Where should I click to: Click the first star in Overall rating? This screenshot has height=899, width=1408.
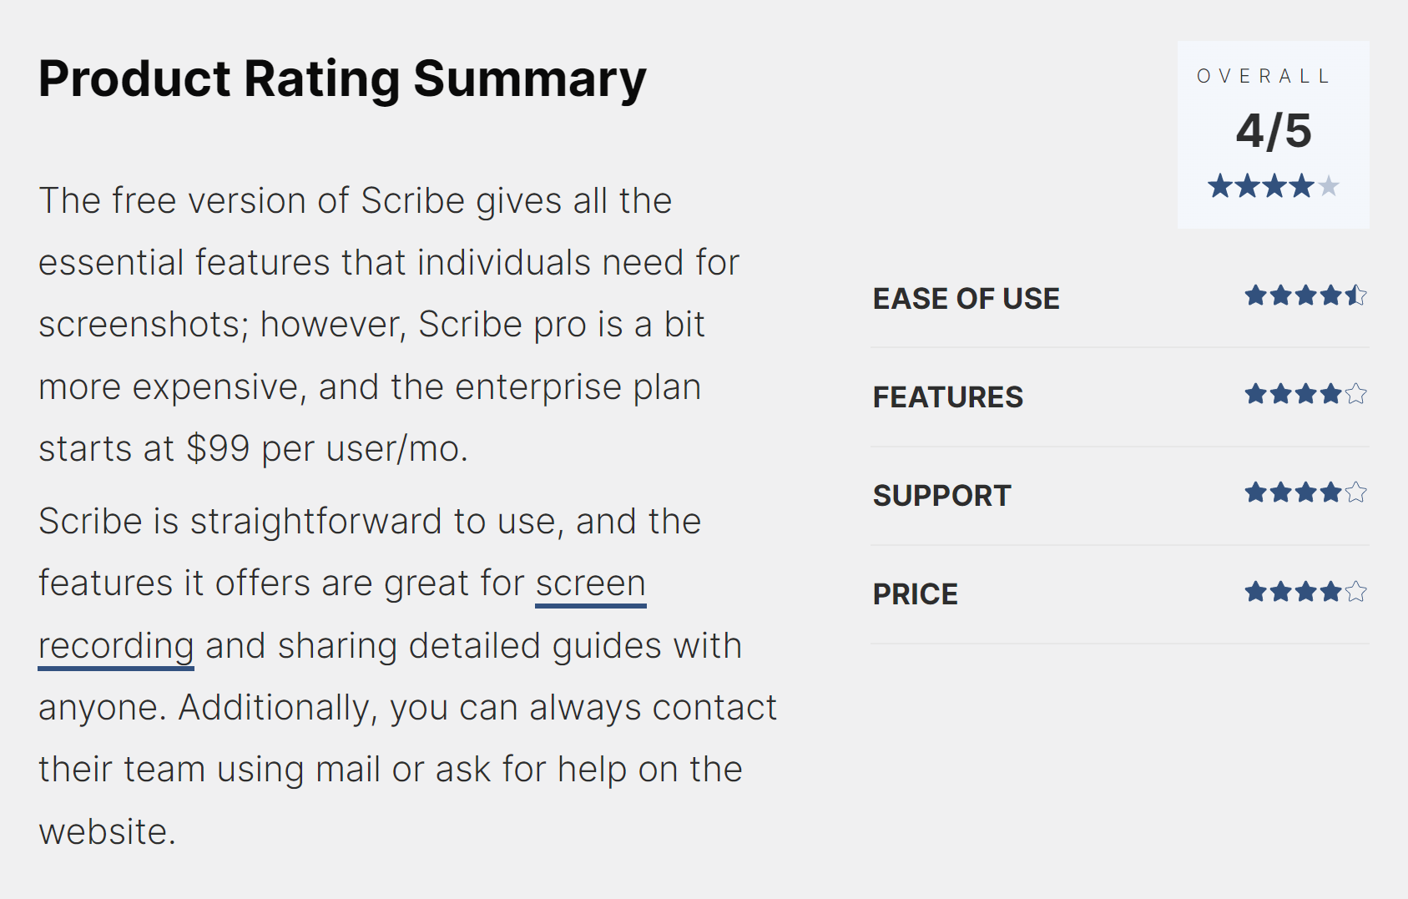[1220, 185]
